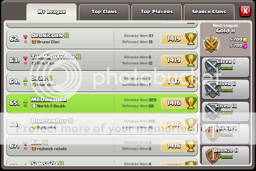
Task: Select the My League tab
Action: [51, 12]
